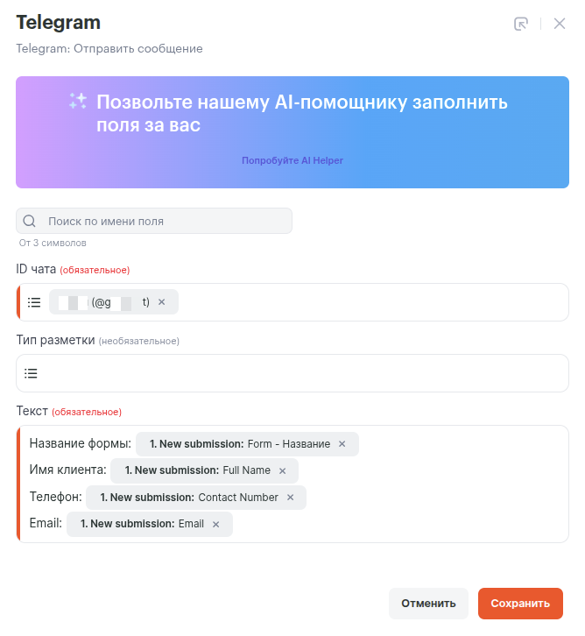Open the chat ID list icon

click(x=34, y=302)
